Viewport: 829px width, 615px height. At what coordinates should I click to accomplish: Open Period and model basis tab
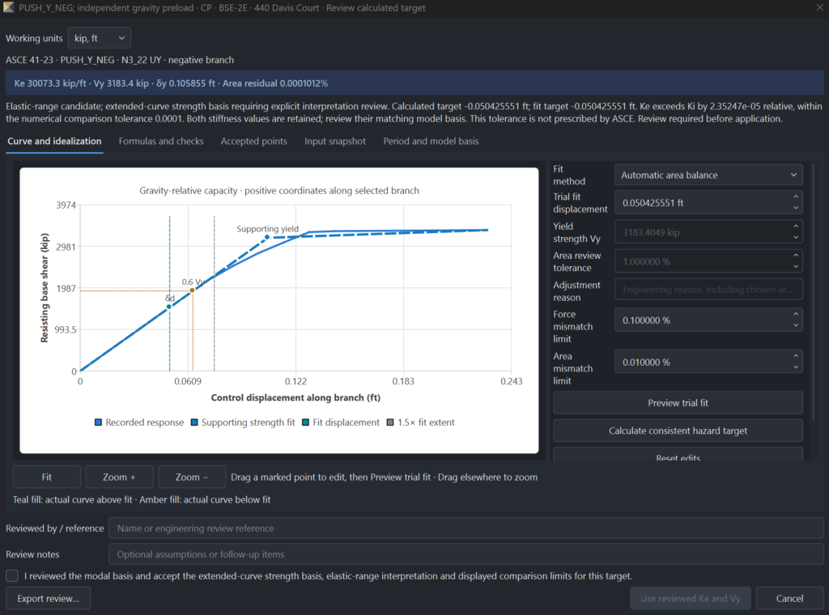click(x=431, y=141)
